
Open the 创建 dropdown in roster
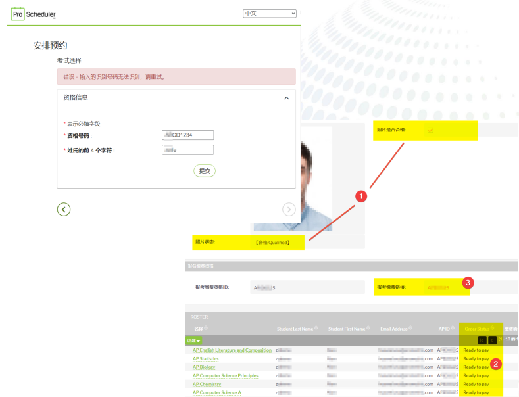coord(193,340)
